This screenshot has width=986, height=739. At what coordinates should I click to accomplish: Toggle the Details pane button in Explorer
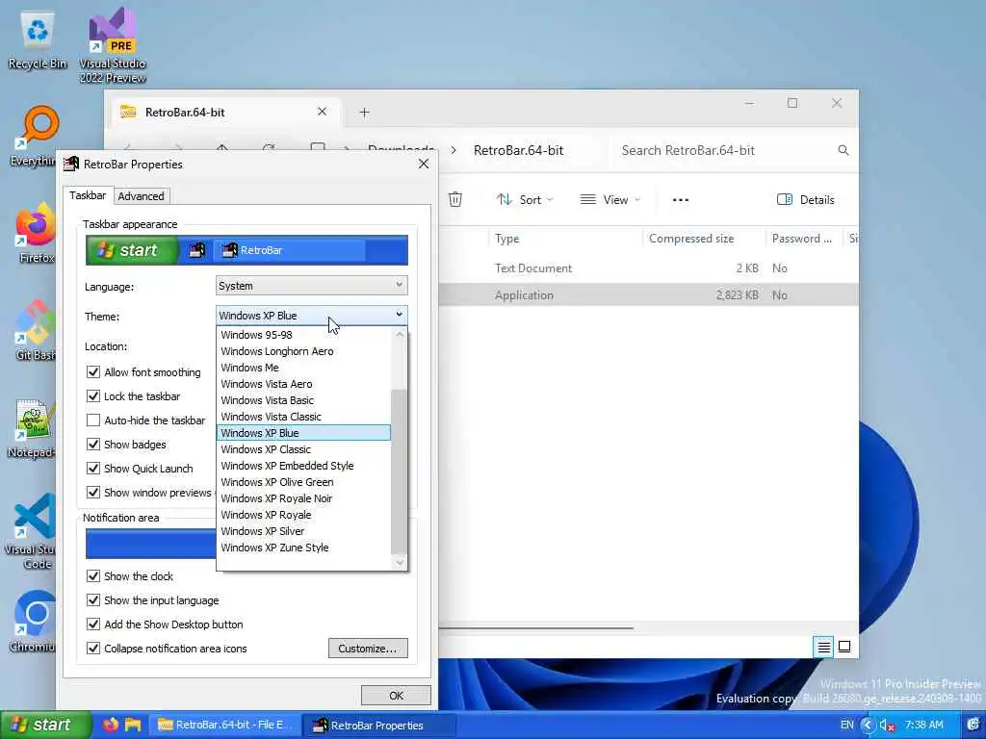(806, 200)
